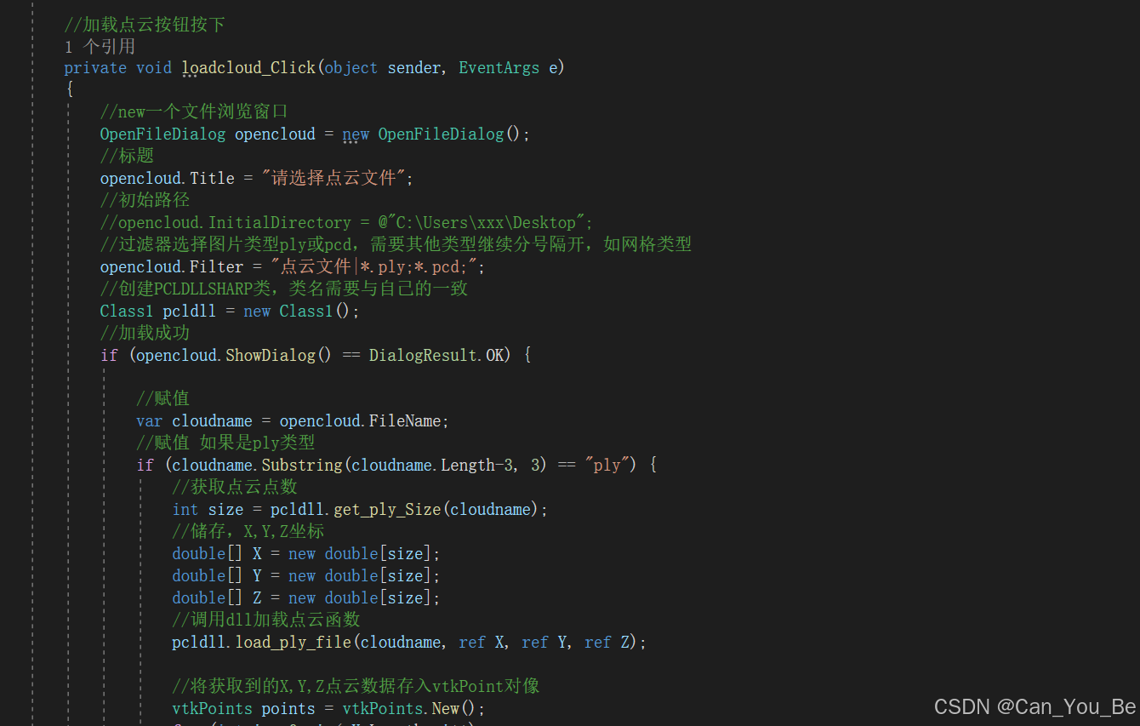This screenshot has height=726, width=1140.
Task: Click the load_ply_file method call
Action: coord(293,642)
